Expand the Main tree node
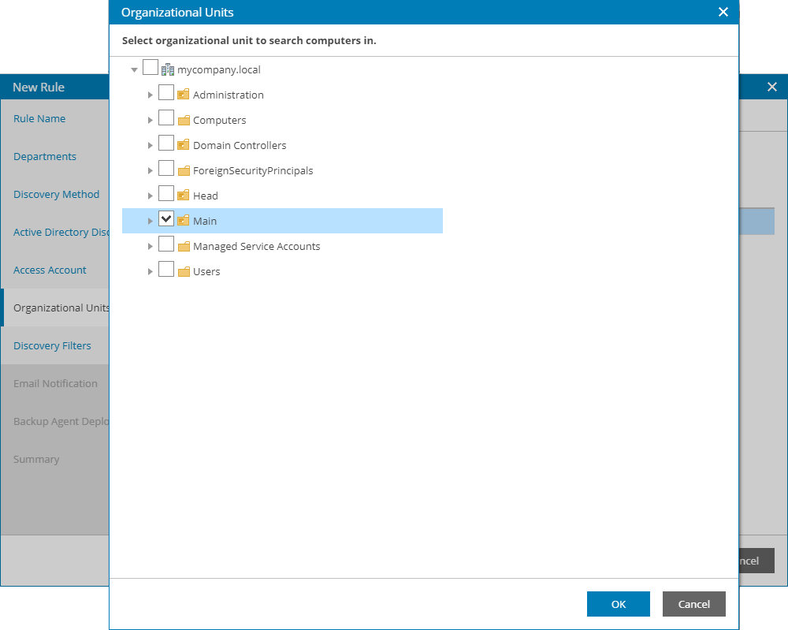This screenshot has height=630, width=788. tap(151, 221)
